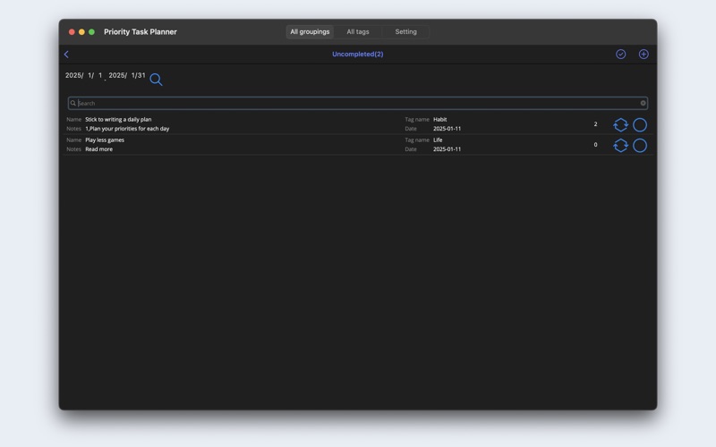Image resolution: width=716 pixels, height=447 pixels.
Task: Click the start date 2025/1/1 field
Action: pyautogui.click(x=84, y=75)
